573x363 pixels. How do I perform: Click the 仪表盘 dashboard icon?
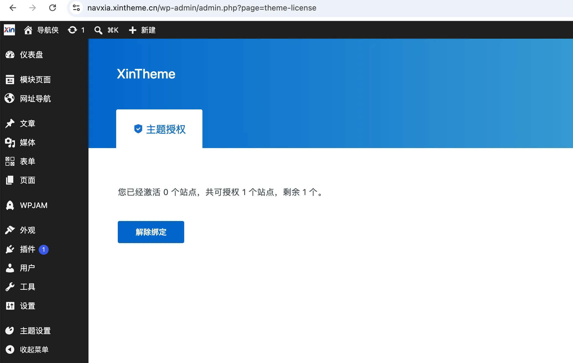(x=10, y=55)
